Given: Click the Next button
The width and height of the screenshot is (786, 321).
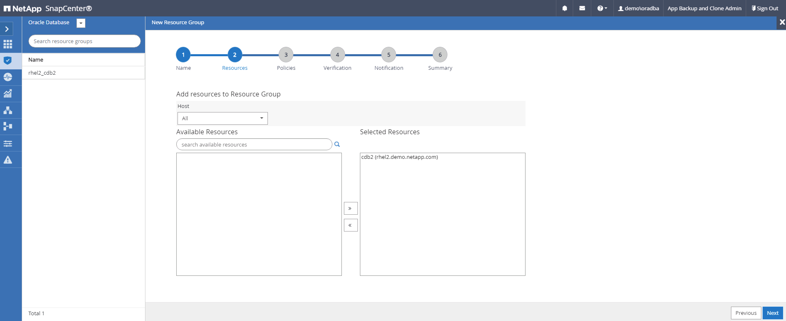Looking at the screenshot, I should tap(772, 313).
